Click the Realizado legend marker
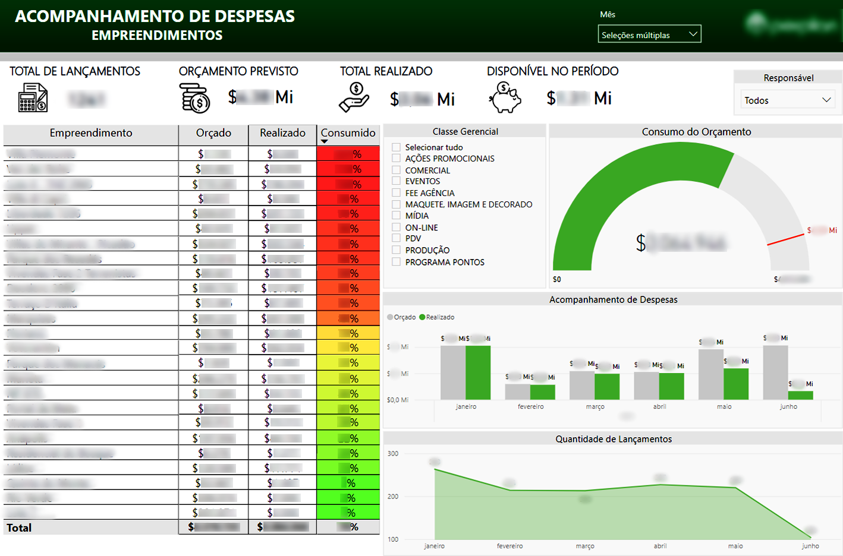Image resolution: width=843 pixels, height=556 pixels. pyautogui.click(x=422, y=317)
